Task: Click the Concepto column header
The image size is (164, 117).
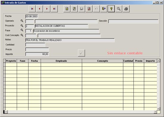Action: (103, 61)
